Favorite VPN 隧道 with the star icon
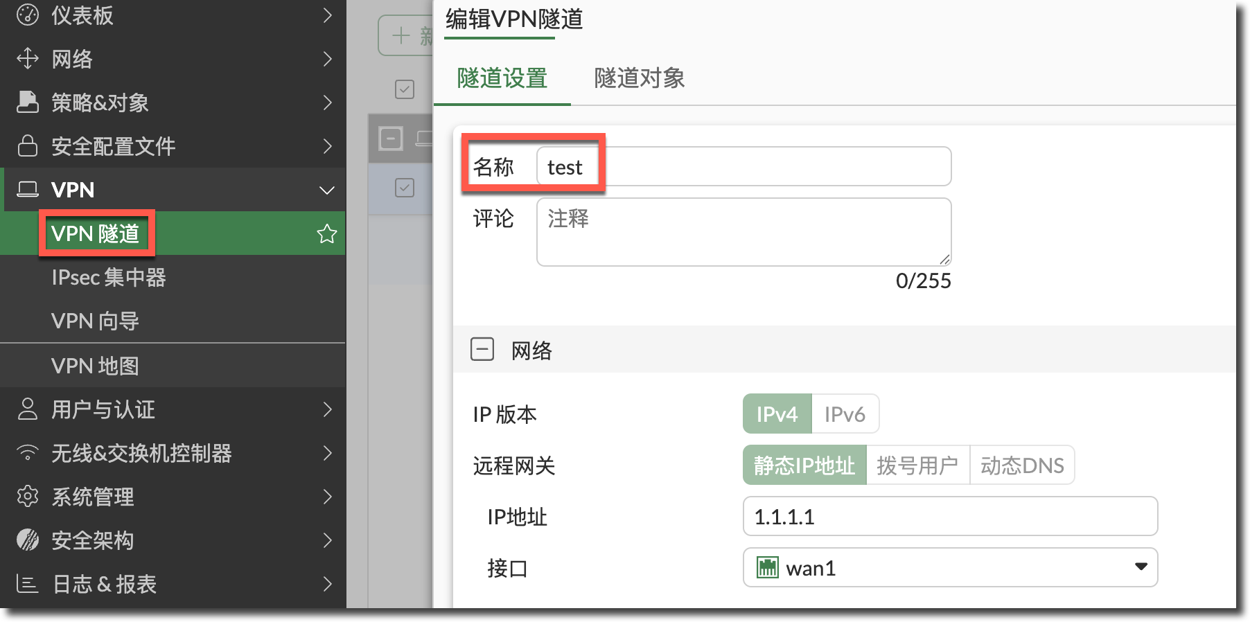Viewport: 1250px width, 622px height. (326, 234)
